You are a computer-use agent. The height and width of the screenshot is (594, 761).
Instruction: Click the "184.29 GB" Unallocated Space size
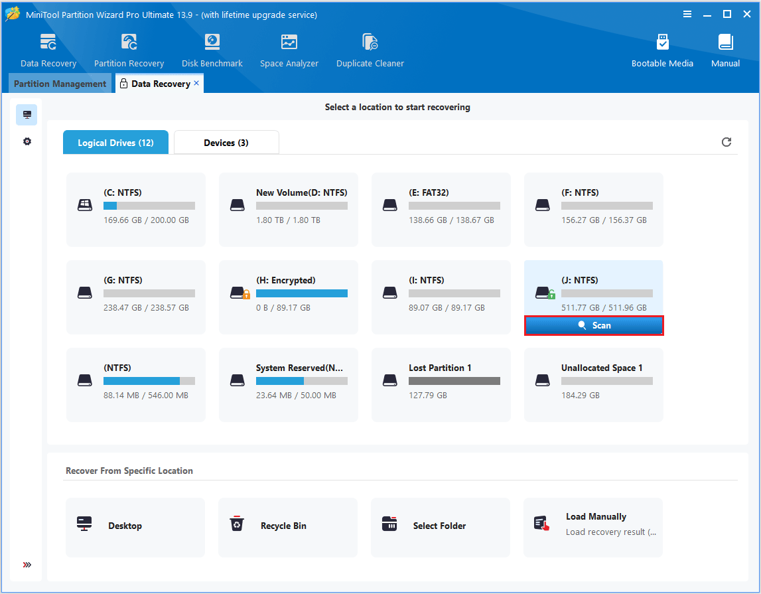[581, 396]
